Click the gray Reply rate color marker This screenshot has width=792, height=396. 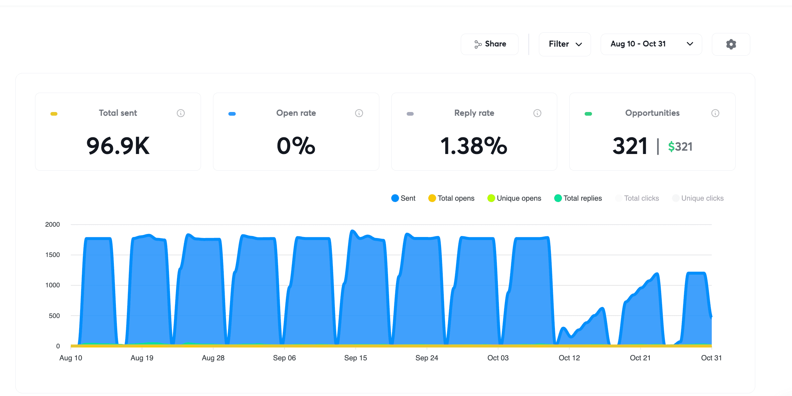point(410,114)
